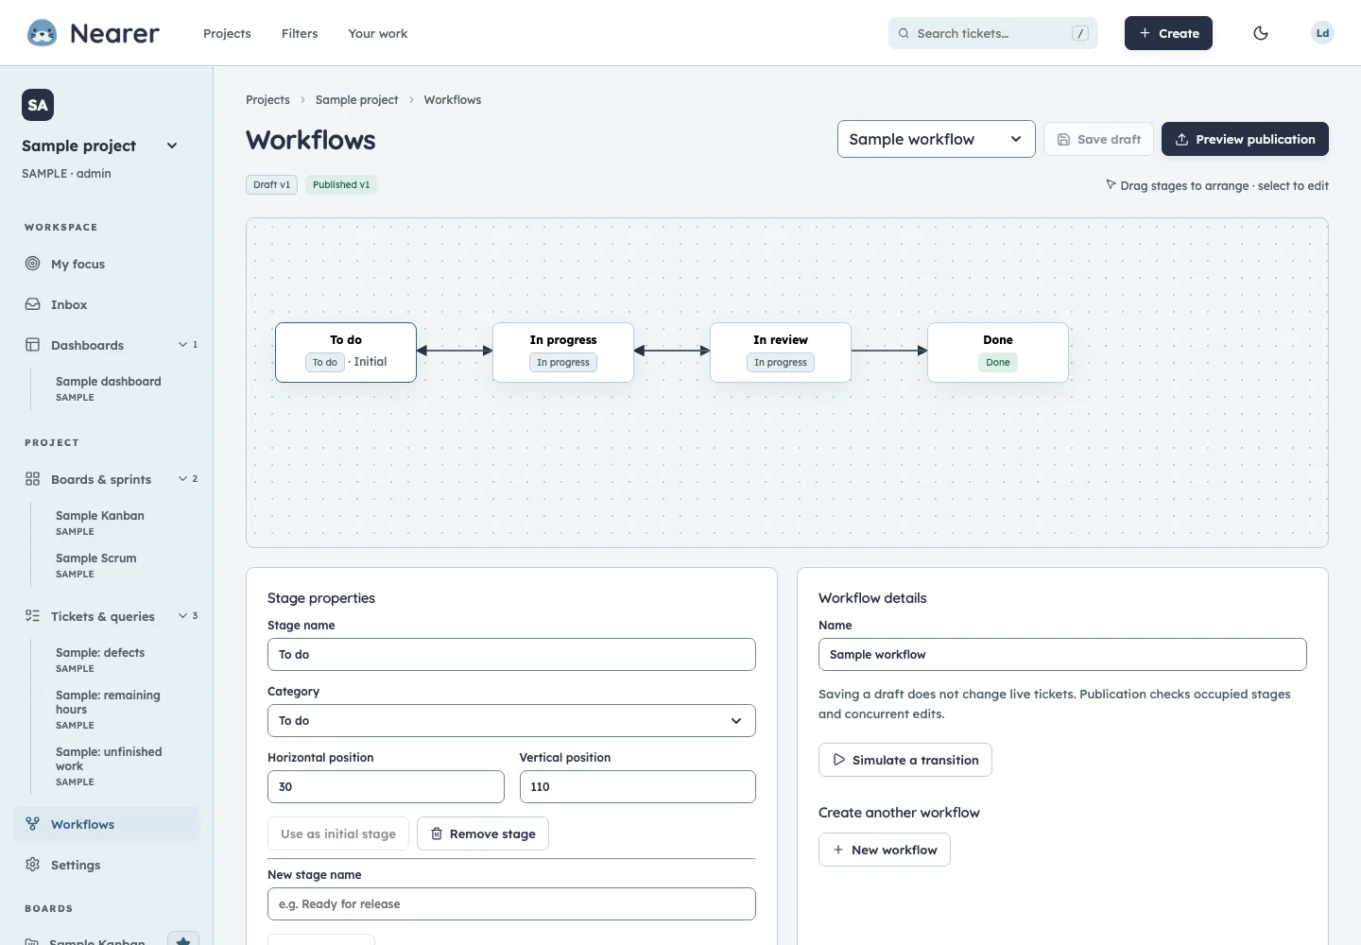Select the Draft v1 badge
The width and height of the screenshot is (1361, 945).
[272, 184]
